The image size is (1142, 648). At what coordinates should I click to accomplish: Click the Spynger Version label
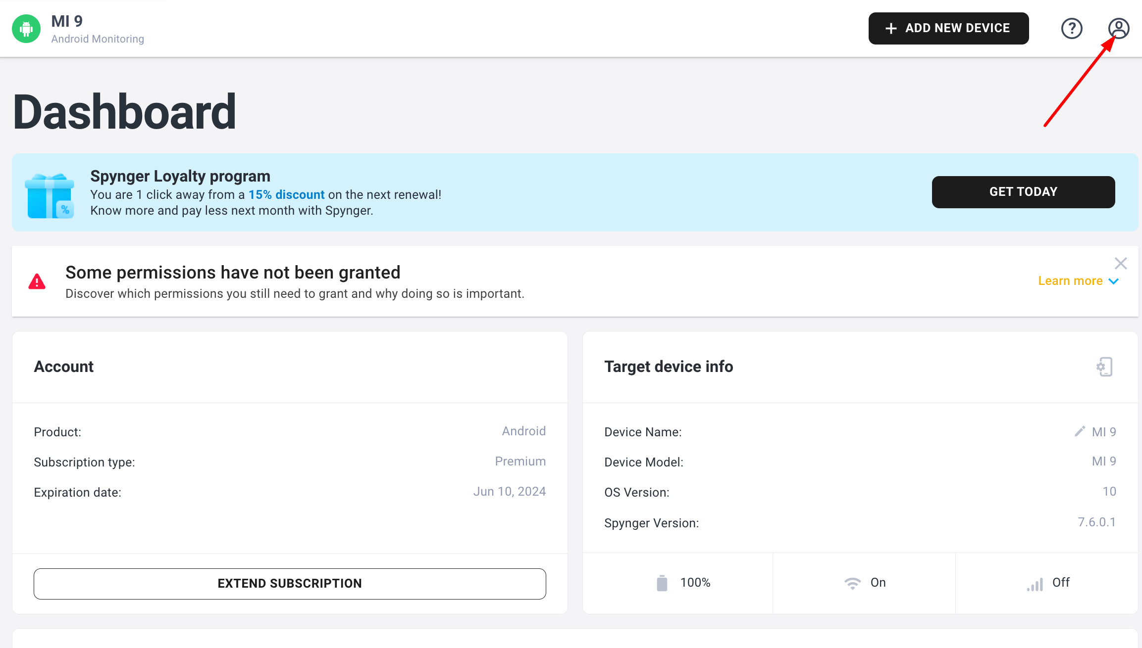click(x=651, y=523)
